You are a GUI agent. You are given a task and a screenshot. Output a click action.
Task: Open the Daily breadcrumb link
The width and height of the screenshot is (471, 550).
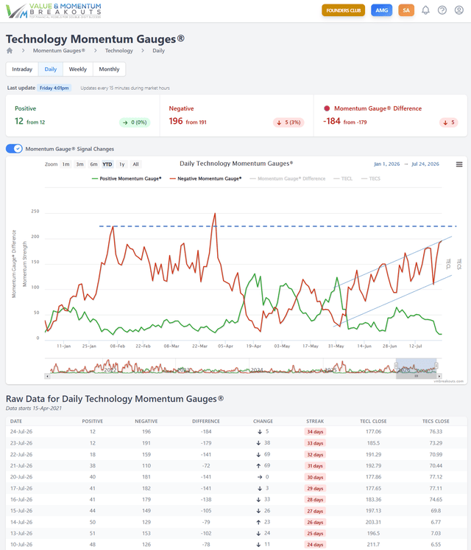click(159, 51)
